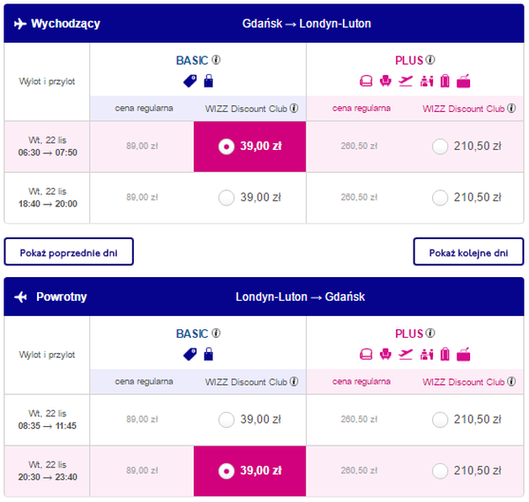Click the Powrotny Londyn-Luton to Gdańsk header
This screenshot has height=502, width=529.
264,296
